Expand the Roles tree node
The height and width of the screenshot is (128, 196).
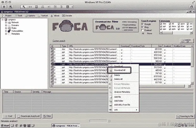6,28
